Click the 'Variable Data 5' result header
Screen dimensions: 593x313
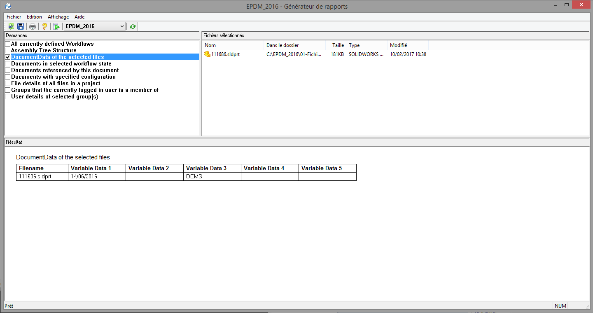tap(327, 168)
